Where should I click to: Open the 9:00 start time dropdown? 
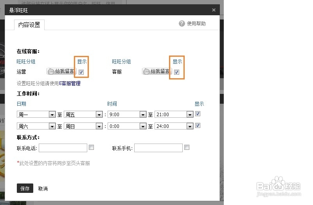pos(127,114)
